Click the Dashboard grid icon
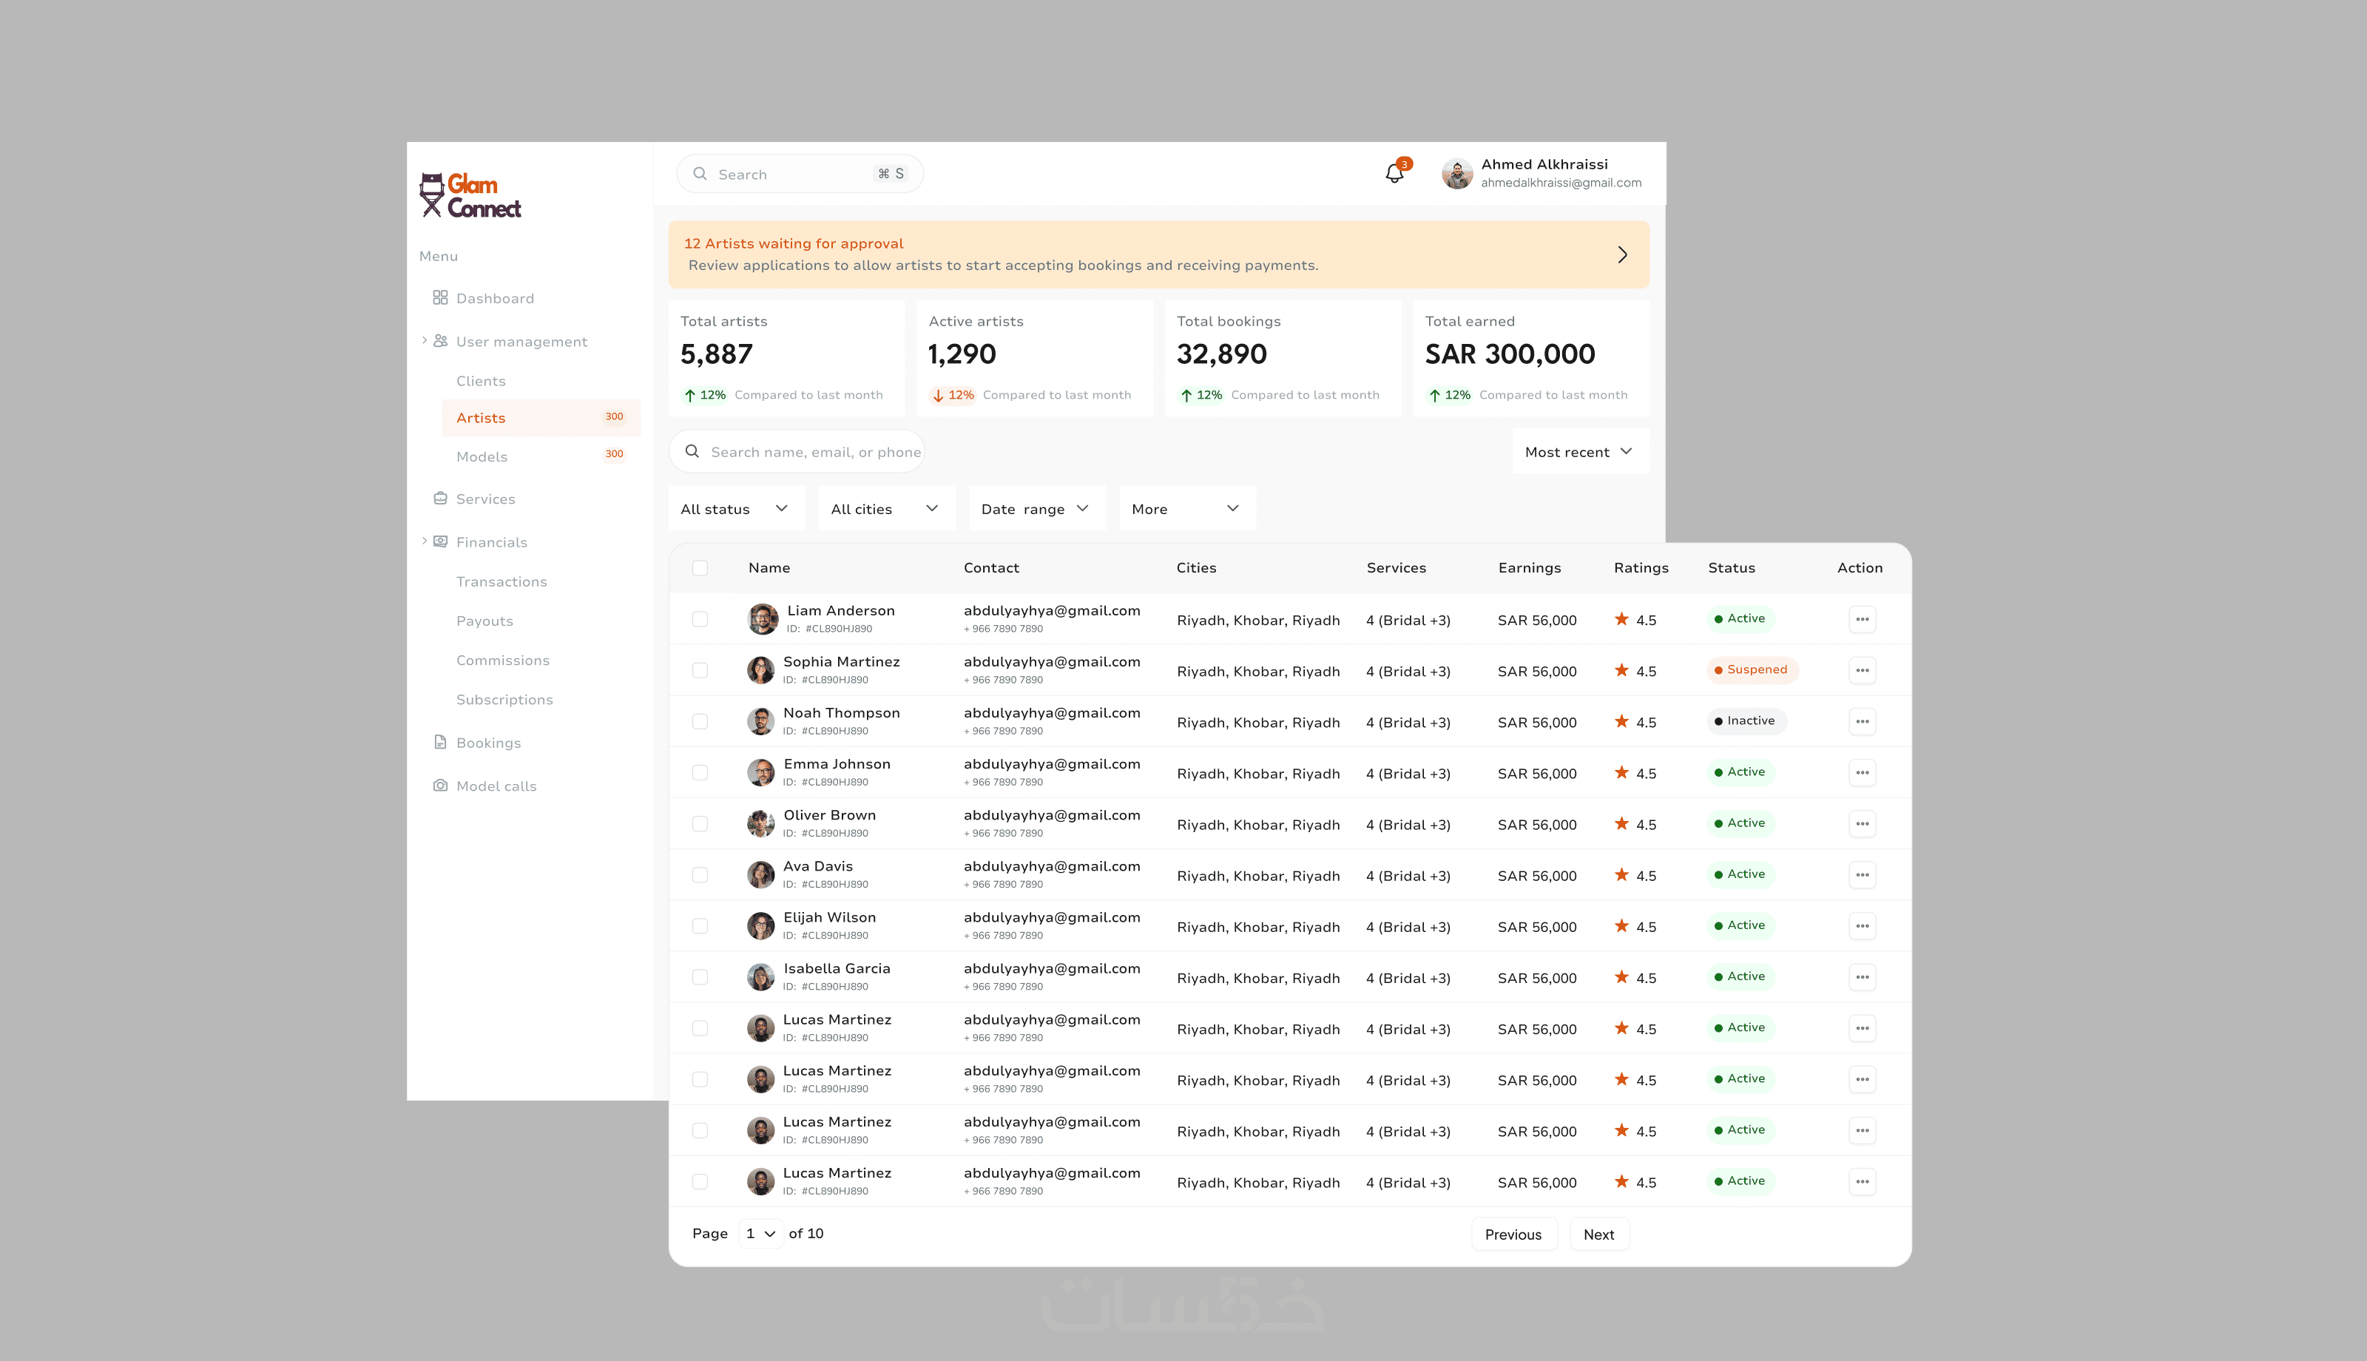The height and width of the screenshot is (1361, 2367). 440,297
